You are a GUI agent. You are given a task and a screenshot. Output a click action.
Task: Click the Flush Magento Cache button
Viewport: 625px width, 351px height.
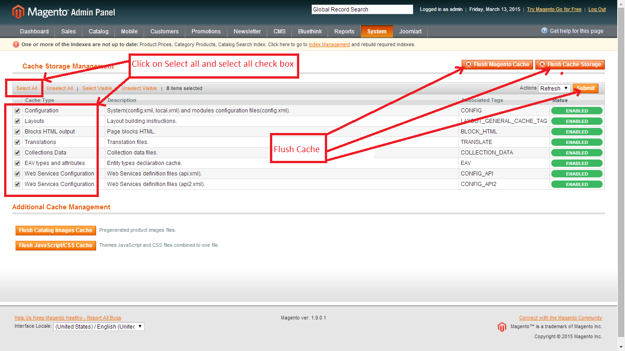[x=497, y=64]
